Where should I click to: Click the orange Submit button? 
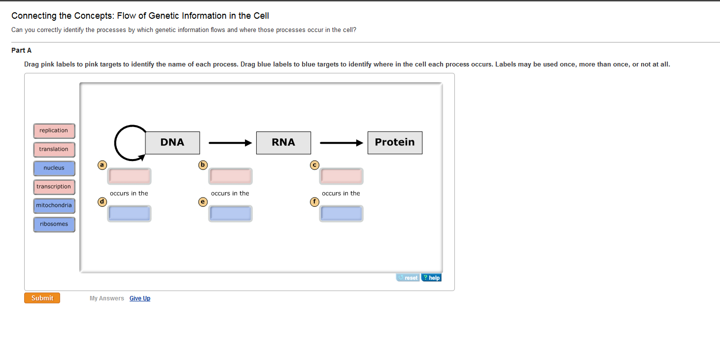pos(42,298)
